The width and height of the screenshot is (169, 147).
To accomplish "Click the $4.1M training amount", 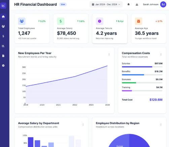I will point(159,87).
